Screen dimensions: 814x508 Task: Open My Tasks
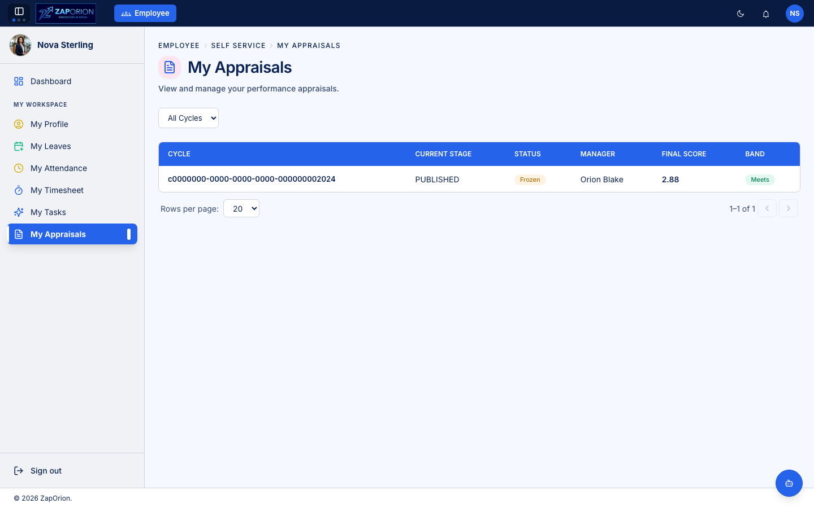pos(72,212)
